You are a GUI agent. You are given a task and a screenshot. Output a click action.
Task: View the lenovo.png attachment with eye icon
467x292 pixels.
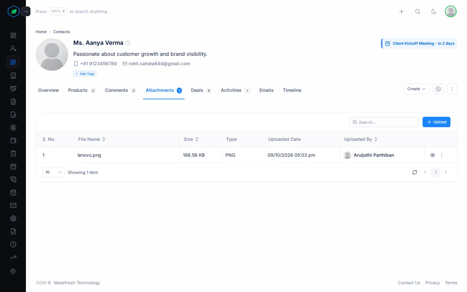coord(433,155)
